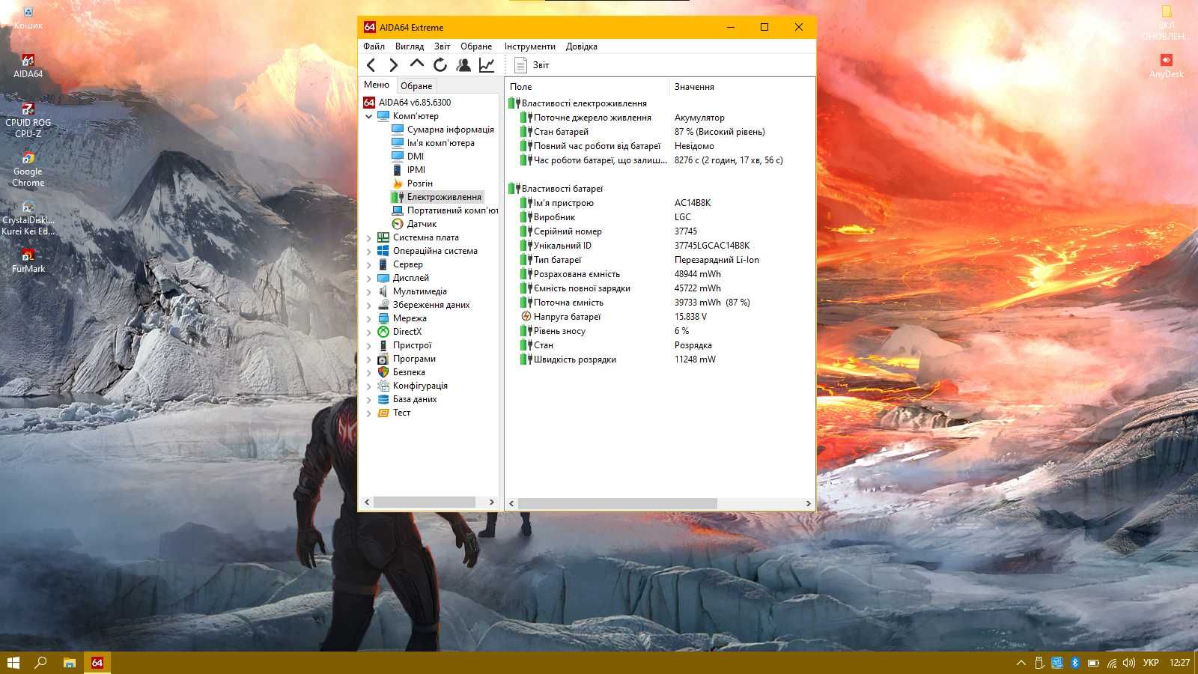The image size is (1198, 674).
Task: Click the up-level arrow toolbar icon
Action: point(417,65)
